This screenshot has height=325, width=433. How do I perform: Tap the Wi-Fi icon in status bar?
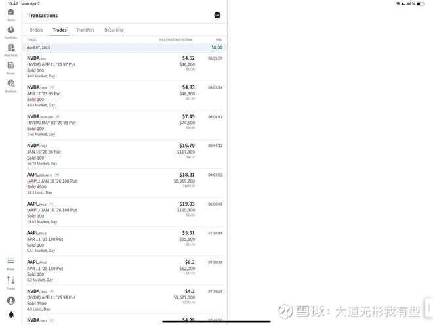coord(398,3)
